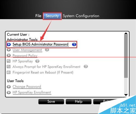Toggle the HP SpareKey checkbox
Screen dimensions: 136x114
tap(9, 61)
